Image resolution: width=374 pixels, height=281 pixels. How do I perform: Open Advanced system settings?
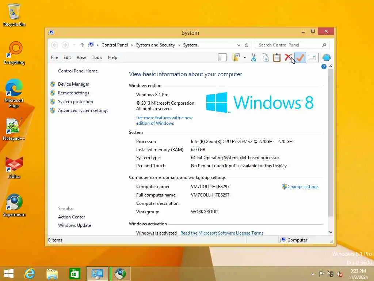coord(83,110)
